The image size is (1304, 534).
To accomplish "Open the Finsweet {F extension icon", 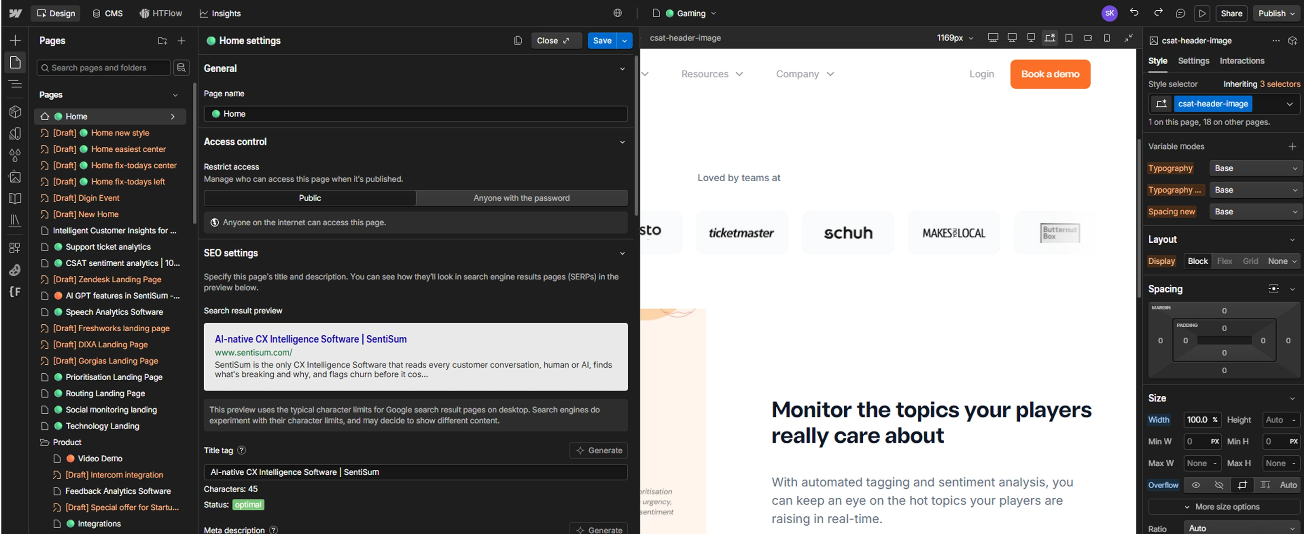I will tap(15, 291).
